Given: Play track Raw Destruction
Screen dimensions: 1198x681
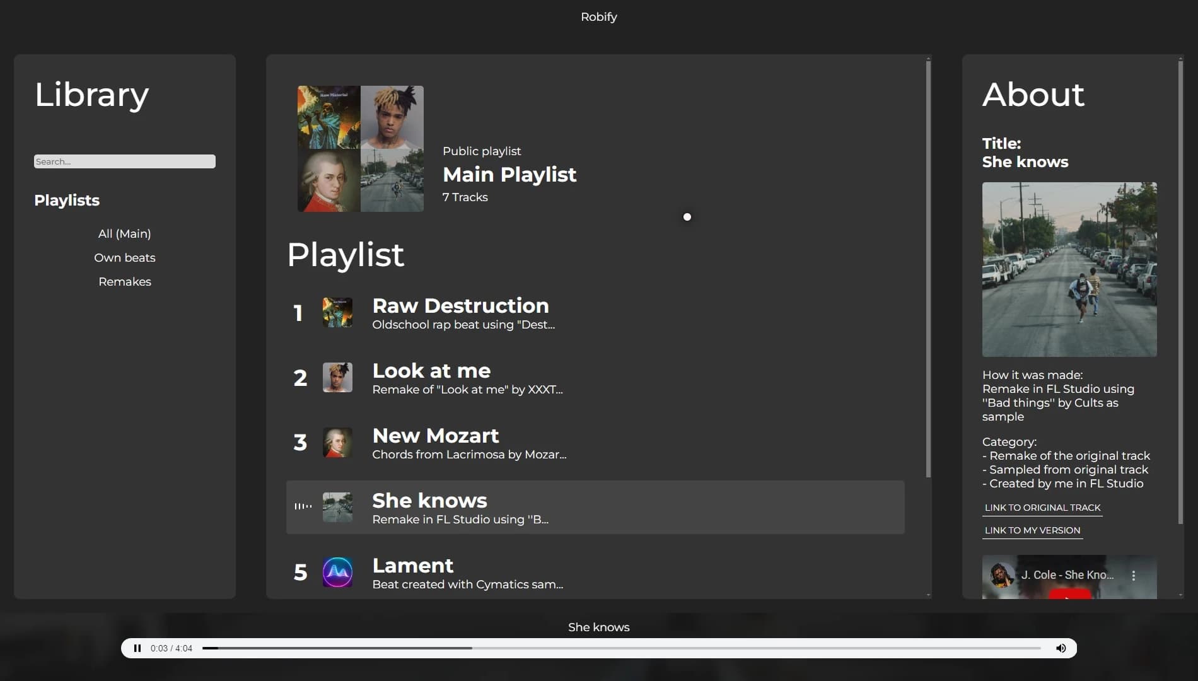Looking at the screenshot, I should pyautogui.click(x=460, y=306).
